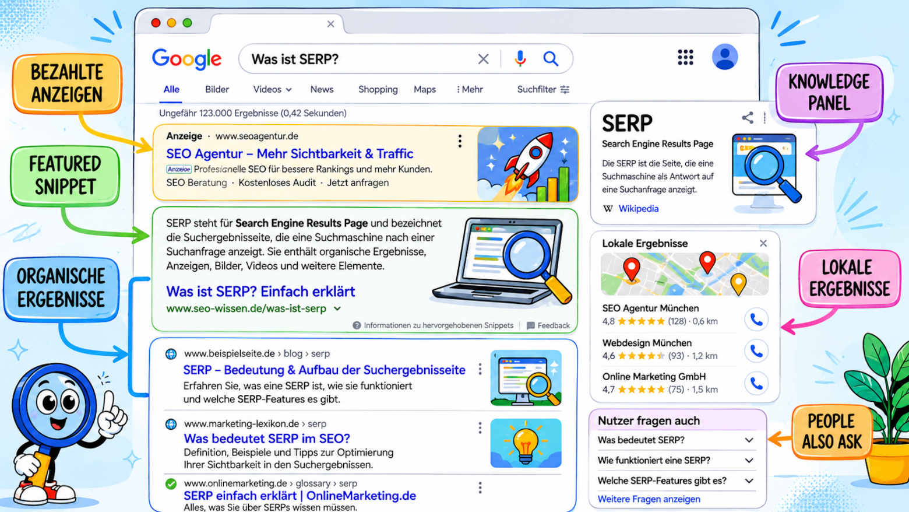Open the Suchfilter options
The width and height of the screenshot is (909, 512).
tap(543, 89)
